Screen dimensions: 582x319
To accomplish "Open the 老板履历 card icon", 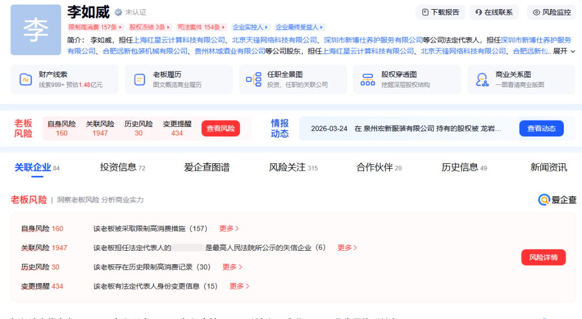I will pyautogui.click(x=140, y=79).
